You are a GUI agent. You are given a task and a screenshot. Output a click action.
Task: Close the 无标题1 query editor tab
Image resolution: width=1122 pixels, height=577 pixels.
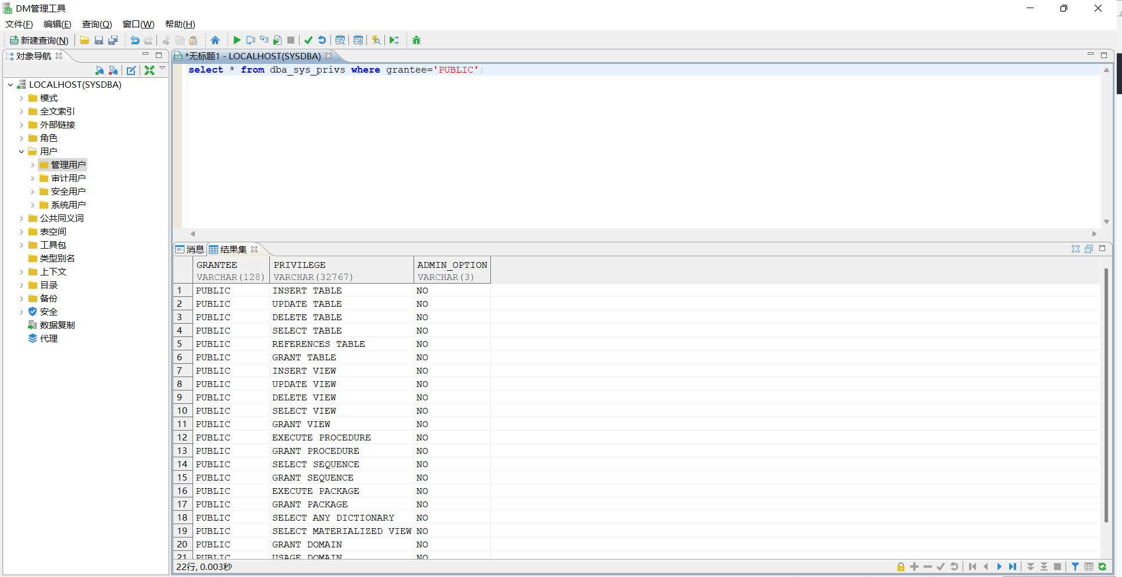coord(329,56)
